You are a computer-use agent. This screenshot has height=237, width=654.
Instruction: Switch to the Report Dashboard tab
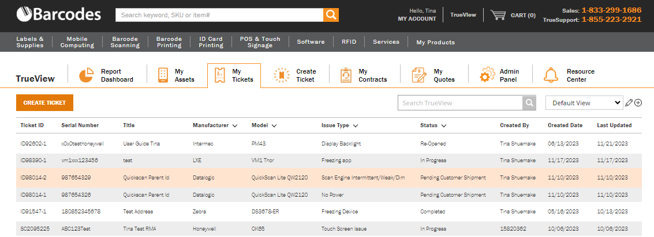tap(117, 76)
